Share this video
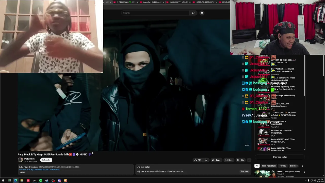Viewport: 325px width, 183px height. (216, 160)
